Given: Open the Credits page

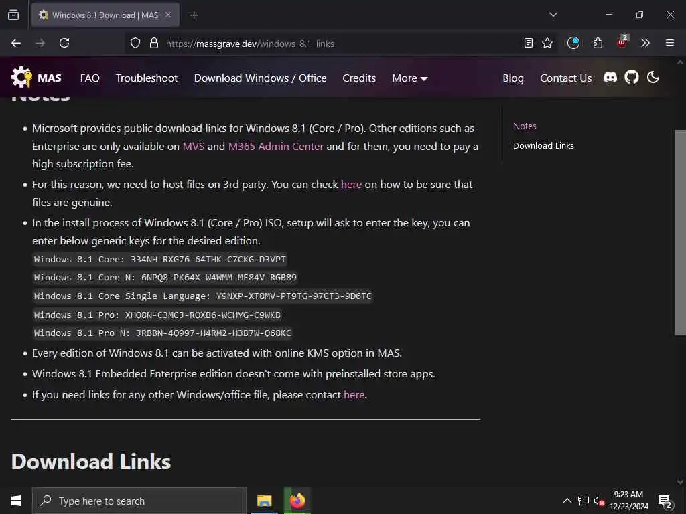Looking at the screenshot, I should tap(359, 78).
